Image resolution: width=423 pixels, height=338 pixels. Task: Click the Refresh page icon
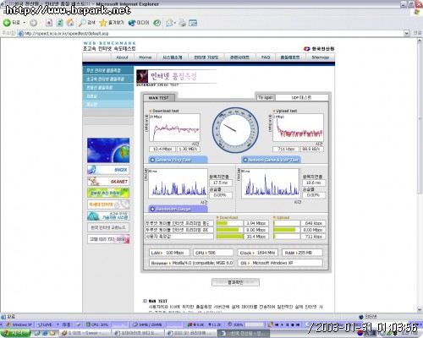[x=59, y=23]
